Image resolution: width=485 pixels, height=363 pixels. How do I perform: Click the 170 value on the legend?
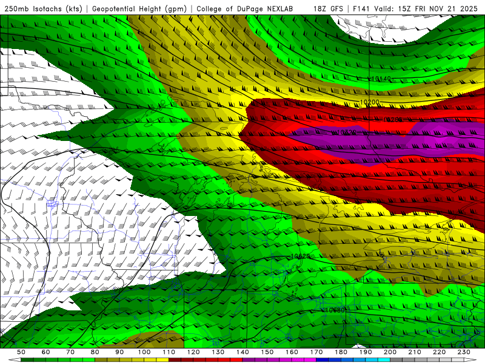point(316,352)
